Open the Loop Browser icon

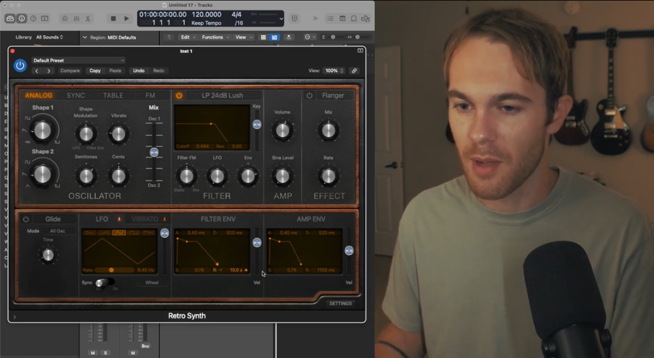pyautogui.click(x=354, y=18)
